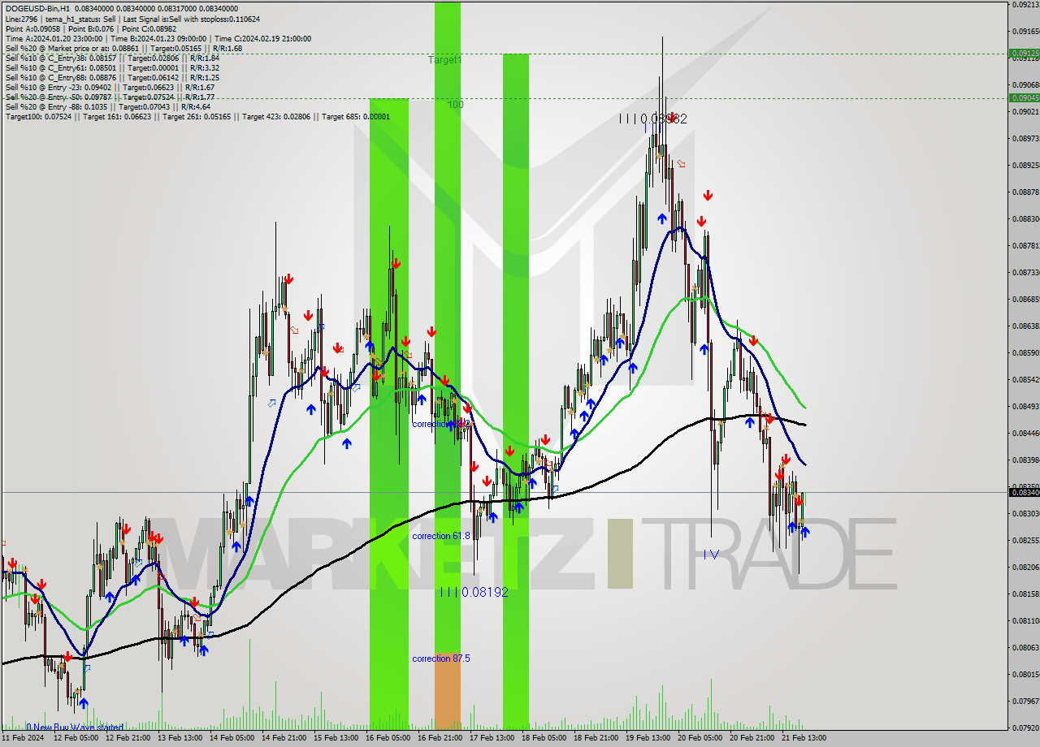Image resolution: width=1040 pixels, height=747 pixels.
Task: Click the '13 Feb 13:00' time axis label
Action: pyautogui.click(x=180, y=738)
